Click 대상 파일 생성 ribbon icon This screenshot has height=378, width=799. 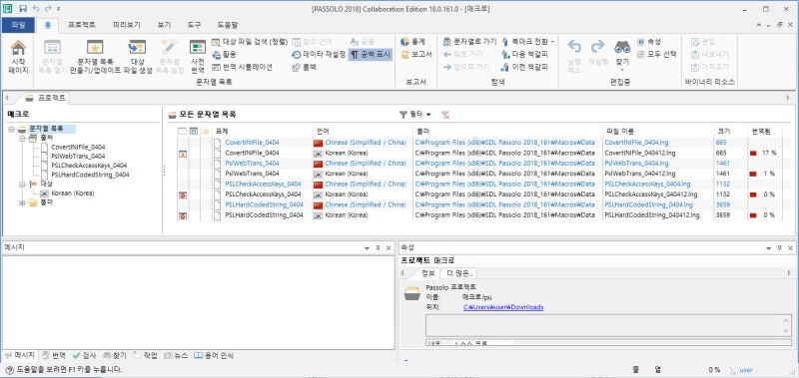point(138,57)
